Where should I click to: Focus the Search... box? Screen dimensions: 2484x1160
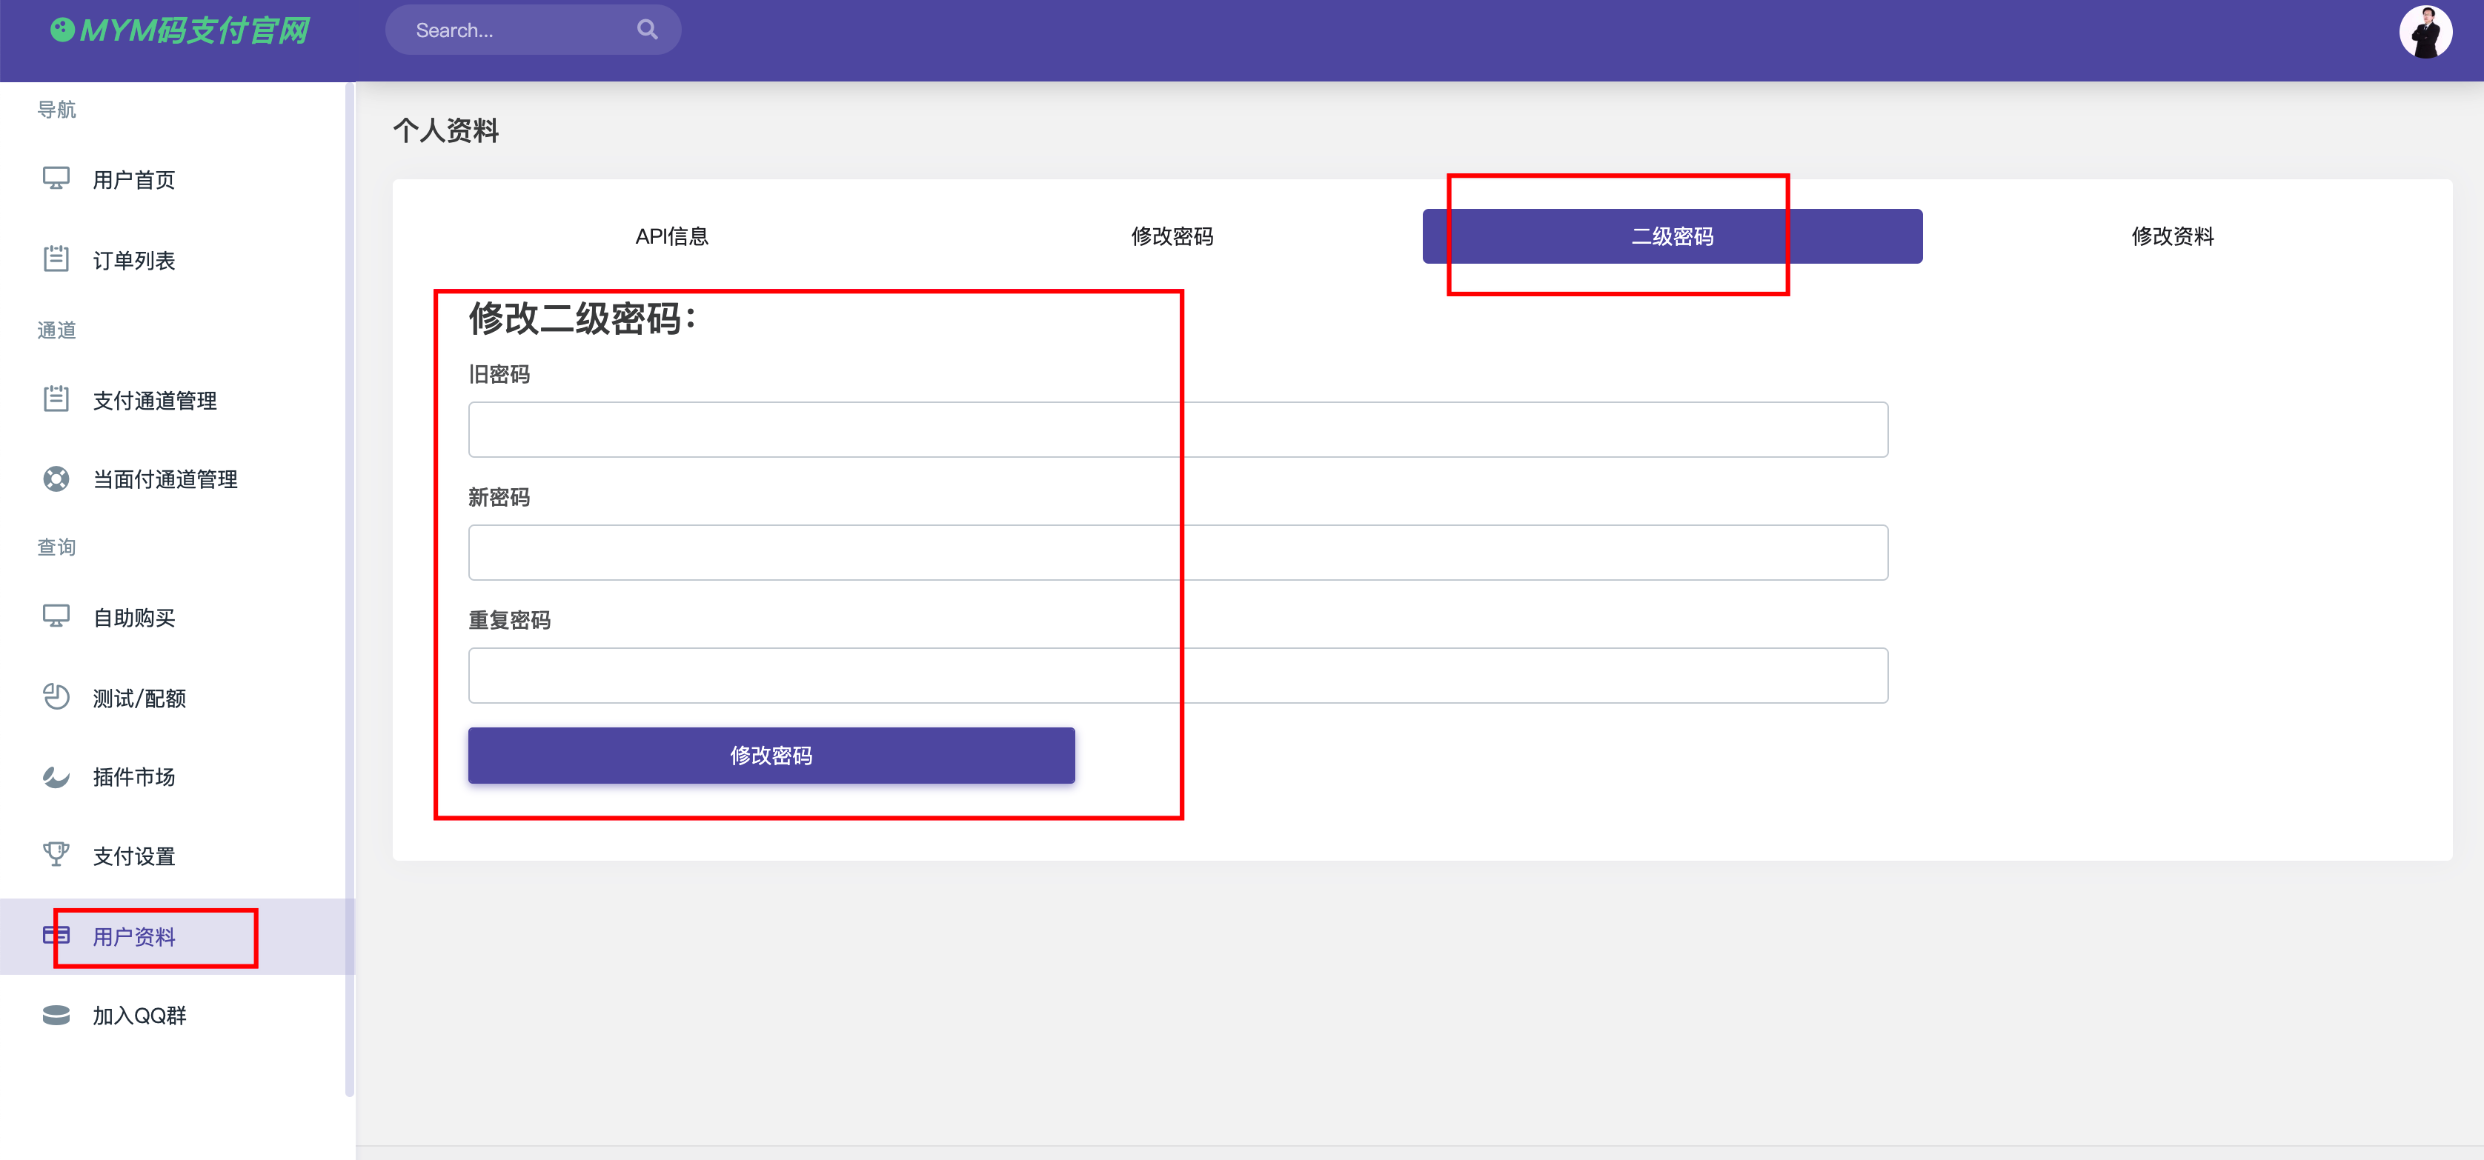[x=532, y=30]
